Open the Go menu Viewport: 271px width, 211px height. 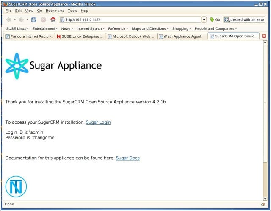pyautogui.click(x=39, y=11)
